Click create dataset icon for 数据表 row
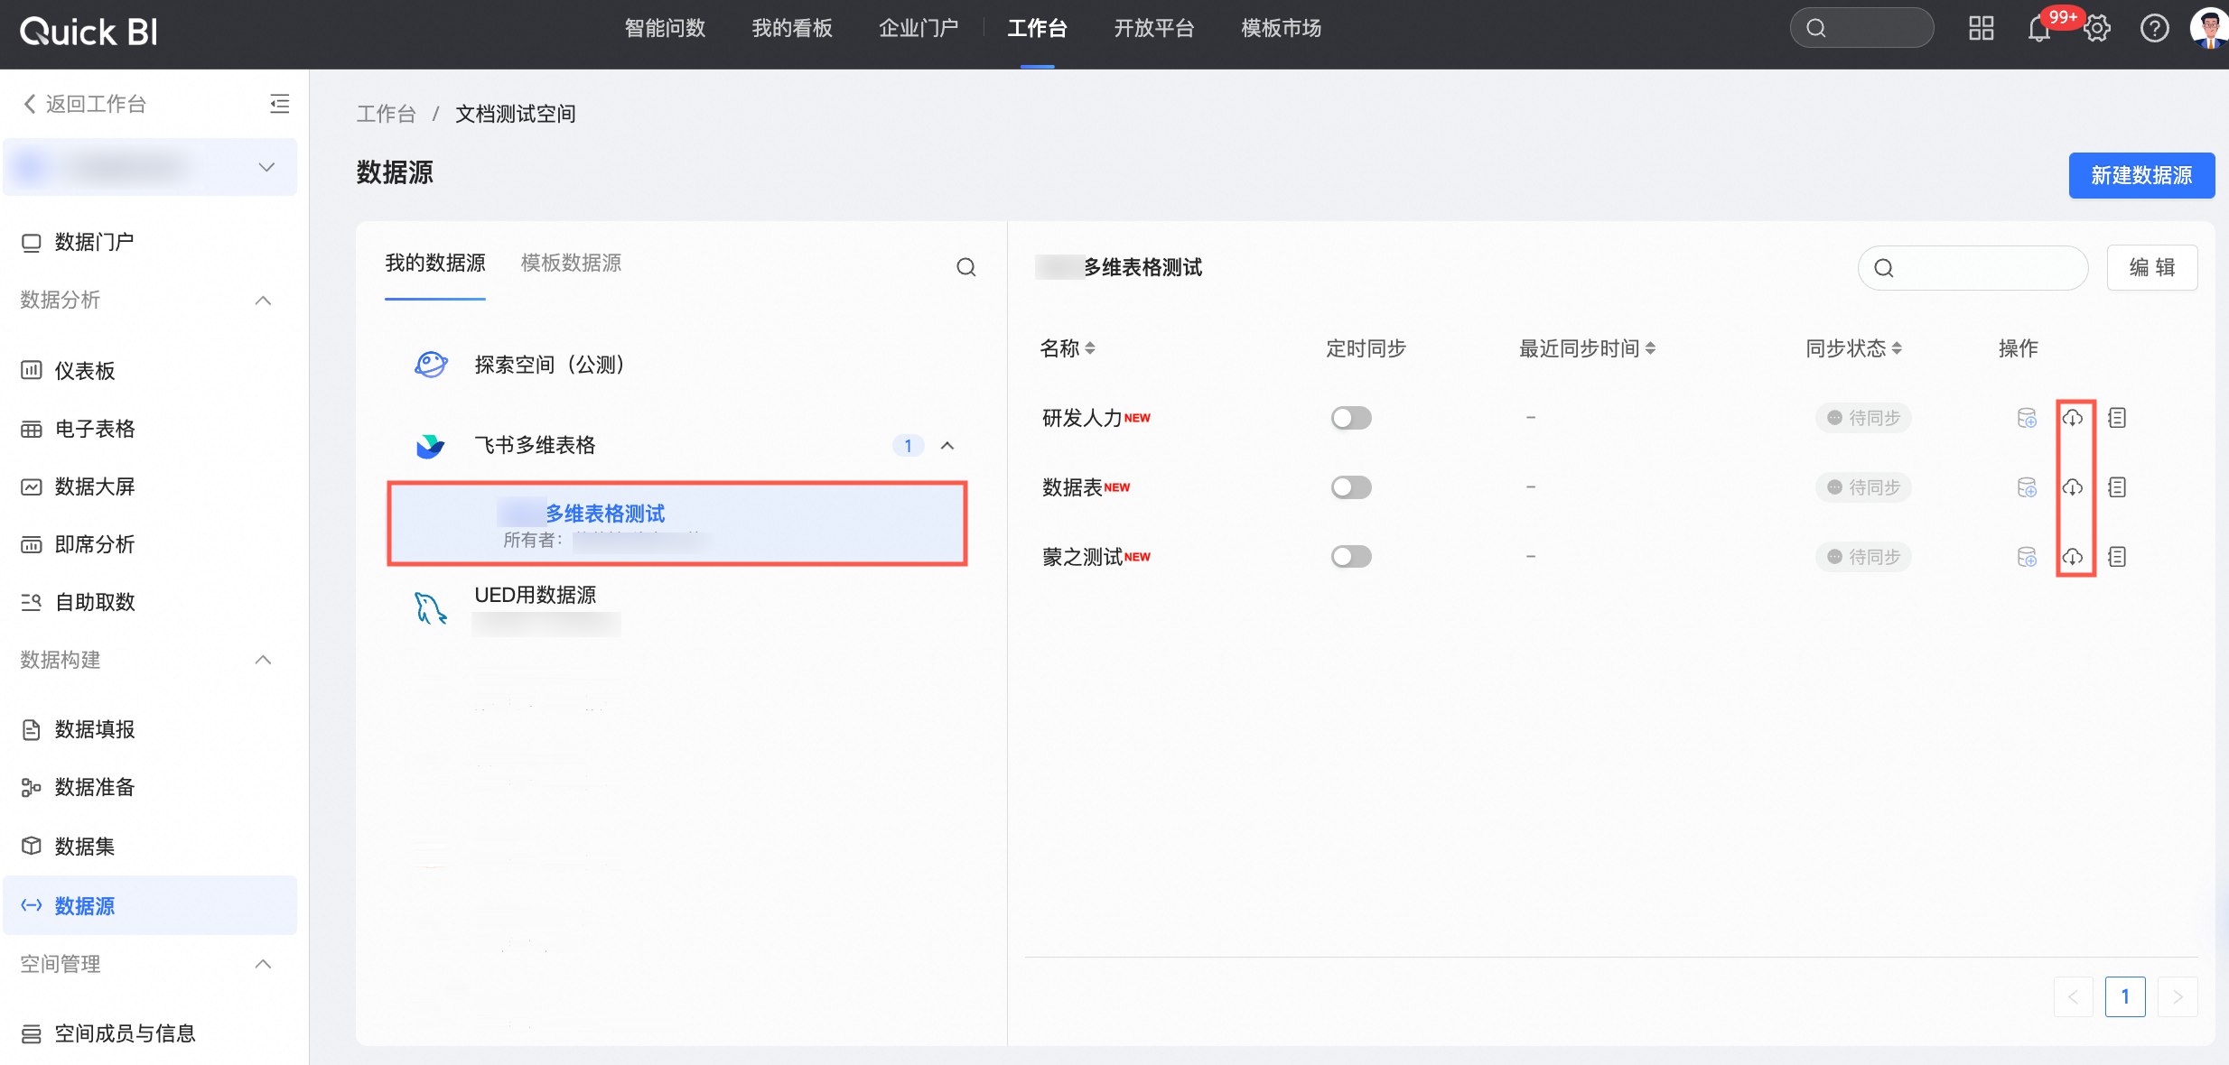 (2027, 487)
